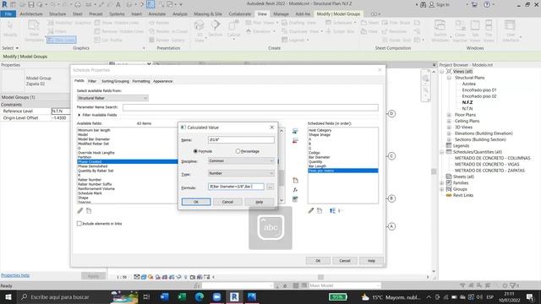
Task: Click the 3D View ribbon icon
Action: [x=199, y=30]
